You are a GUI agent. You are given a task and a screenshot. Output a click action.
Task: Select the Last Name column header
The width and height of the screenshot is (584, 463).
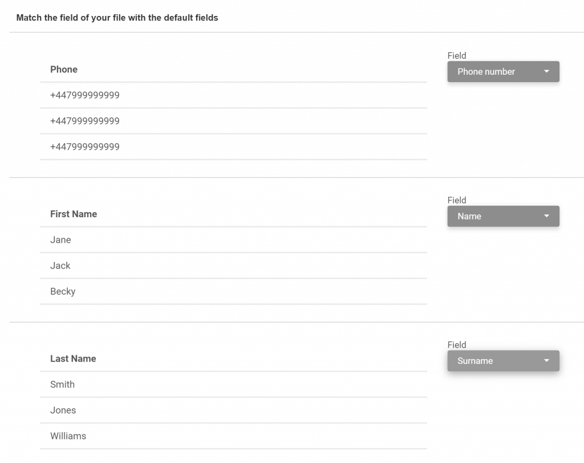click(73, 358)
